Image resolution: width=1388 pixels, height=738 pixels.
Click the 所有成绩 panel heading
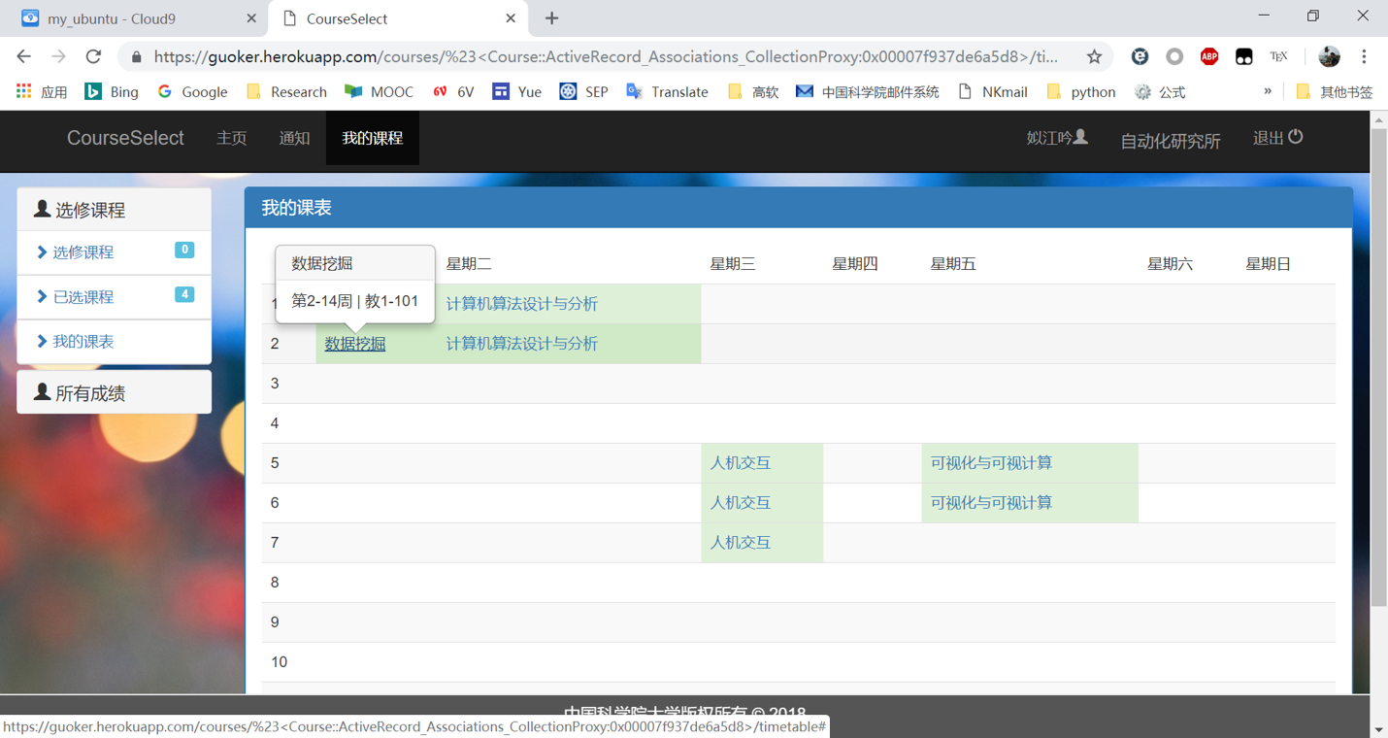tap(115, 392)
